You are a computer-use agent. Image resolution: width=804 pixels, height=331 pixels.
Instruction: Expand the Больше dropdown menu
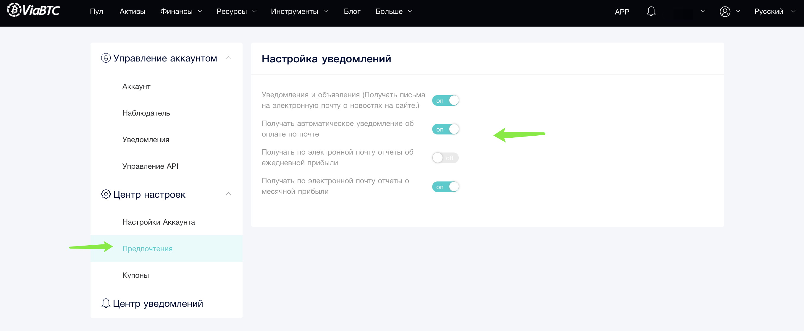394,12
